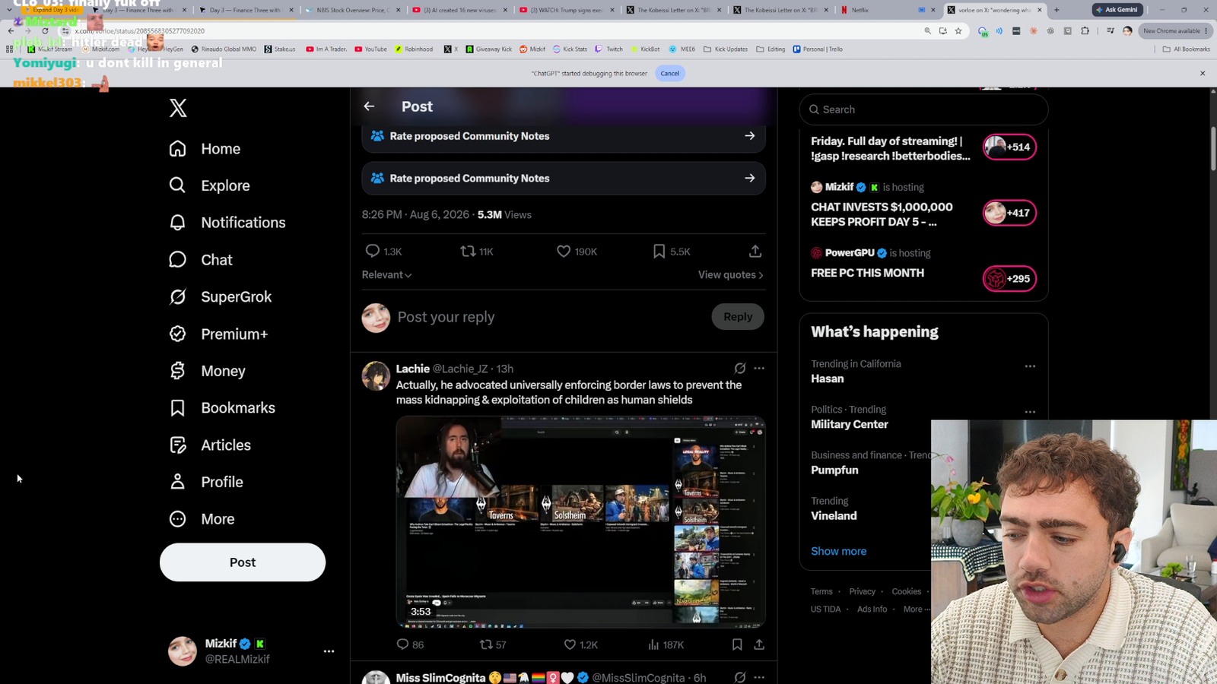This screenshot has width=1217, height=684.
Task: Click View quotes link
Action: pos(731,275)
